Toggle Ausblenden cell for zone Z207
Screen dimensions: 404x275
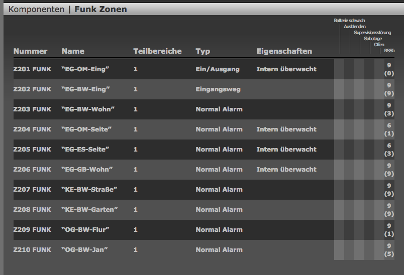tap(349, 190)
